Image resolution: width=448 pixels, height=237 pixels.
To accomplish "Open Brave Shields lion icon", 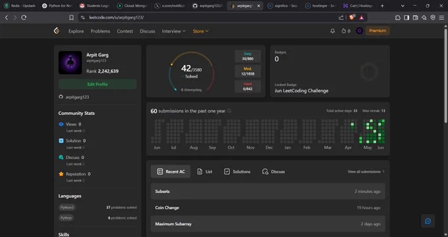I will pyautogui.click(x=352, y=17).
